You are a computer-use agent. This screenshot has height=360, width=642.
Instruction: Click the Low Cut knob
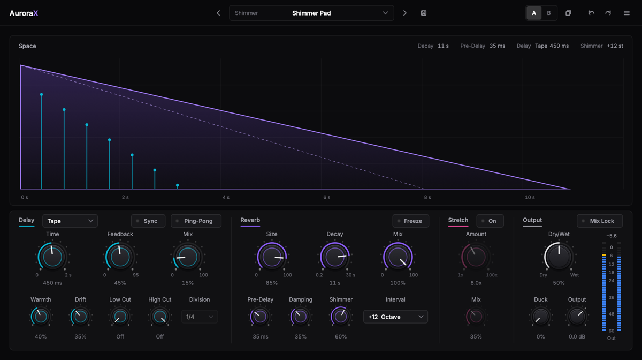(x=120, y=317)
